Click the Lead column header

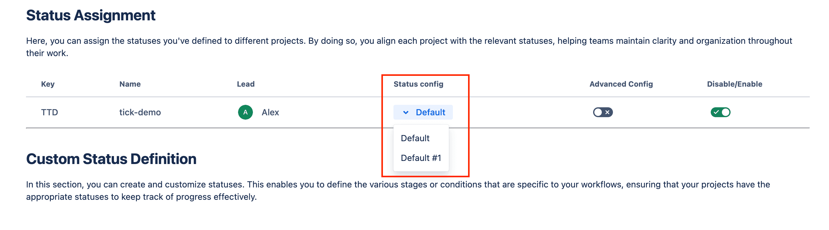pos(245,84)
